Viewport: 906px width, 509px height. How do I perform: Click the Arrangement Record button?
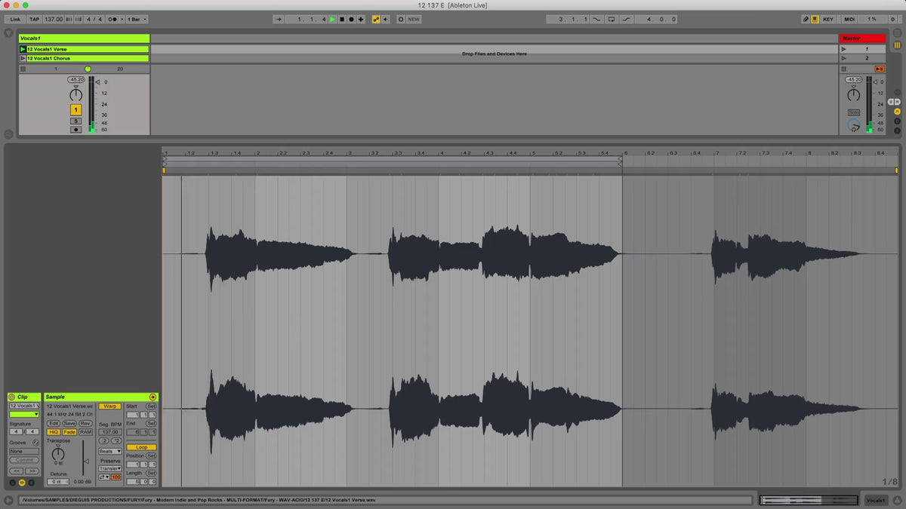click(350, 19)
